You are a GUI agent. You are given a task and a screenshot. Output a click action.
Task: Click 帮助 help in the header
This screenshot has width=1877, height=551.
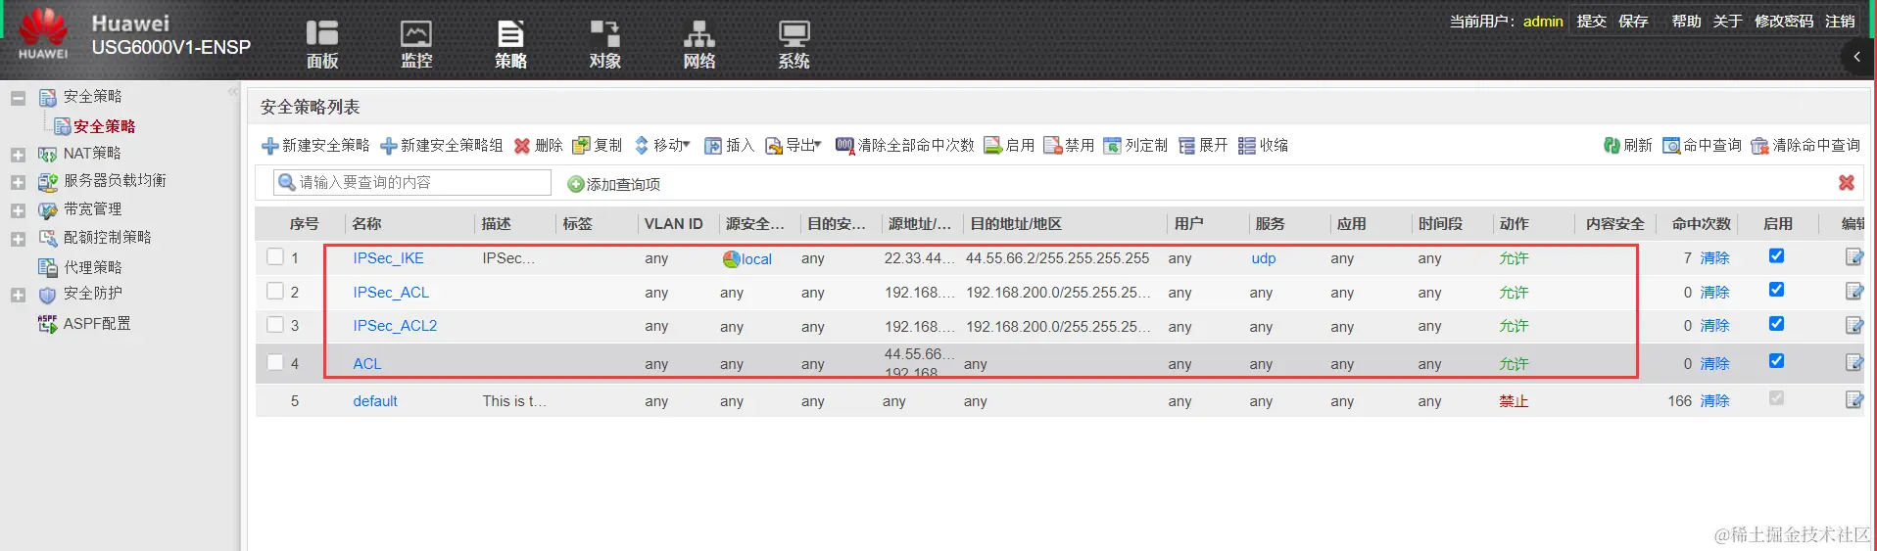(x=1686, y=21)
